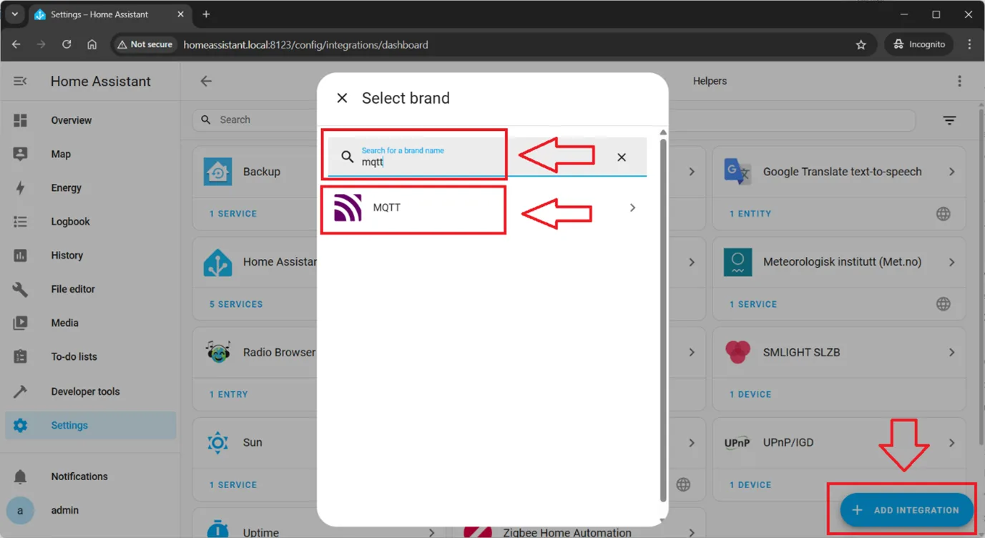
Task: Close the Select brand dialog
Action: point(342,98)
